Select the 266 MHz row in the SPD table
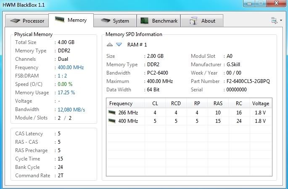The width and height of the screenshot is (288, 189). (189, 112)
